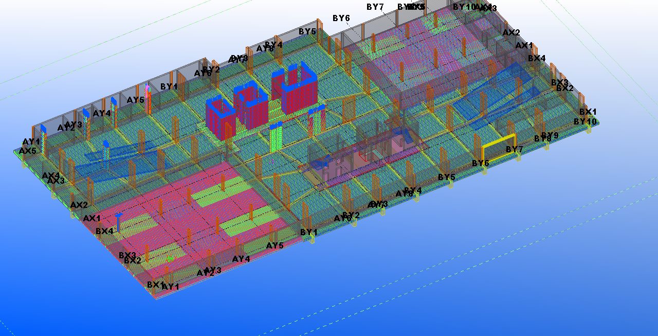Click the AY1 label at the front corner
658x336 pixels.
170,287
